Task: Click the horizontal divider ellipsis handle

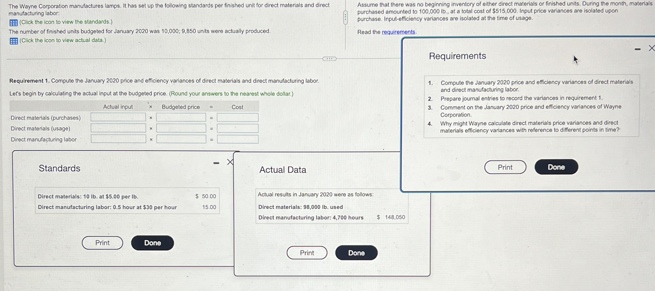Action: (x=329, y=59)
